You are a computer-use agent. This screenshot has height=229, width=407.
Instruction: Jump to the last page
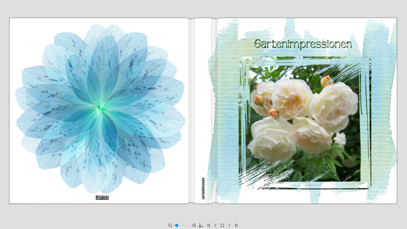[x=236, y=225]
